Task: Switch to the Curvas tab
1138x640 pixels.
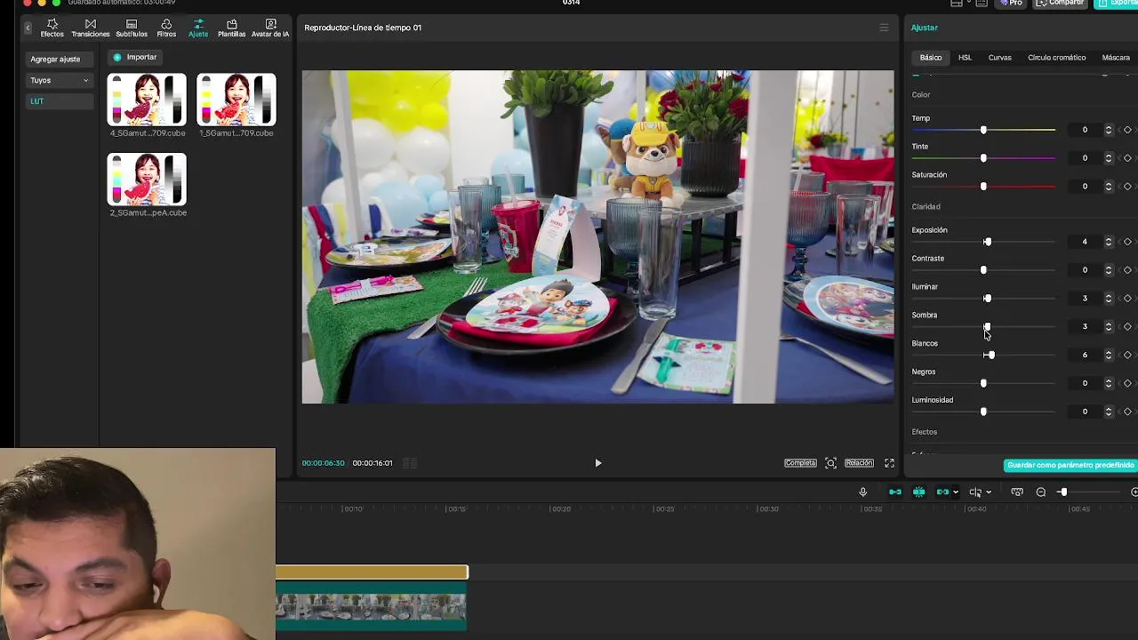Action: point(1000,58)
